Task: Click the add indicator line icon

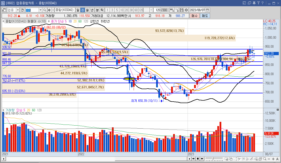Action: point(177,10)
